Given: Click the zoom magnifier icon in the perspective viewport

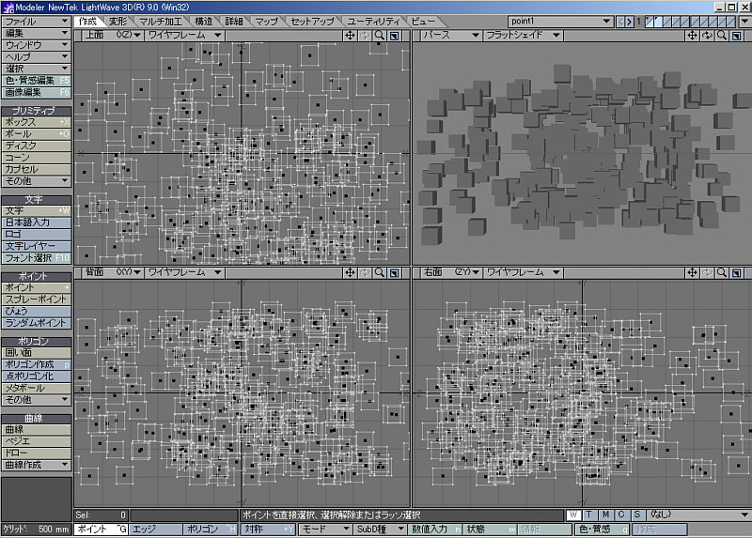Looking at the screenshot, I should point(722,36).
